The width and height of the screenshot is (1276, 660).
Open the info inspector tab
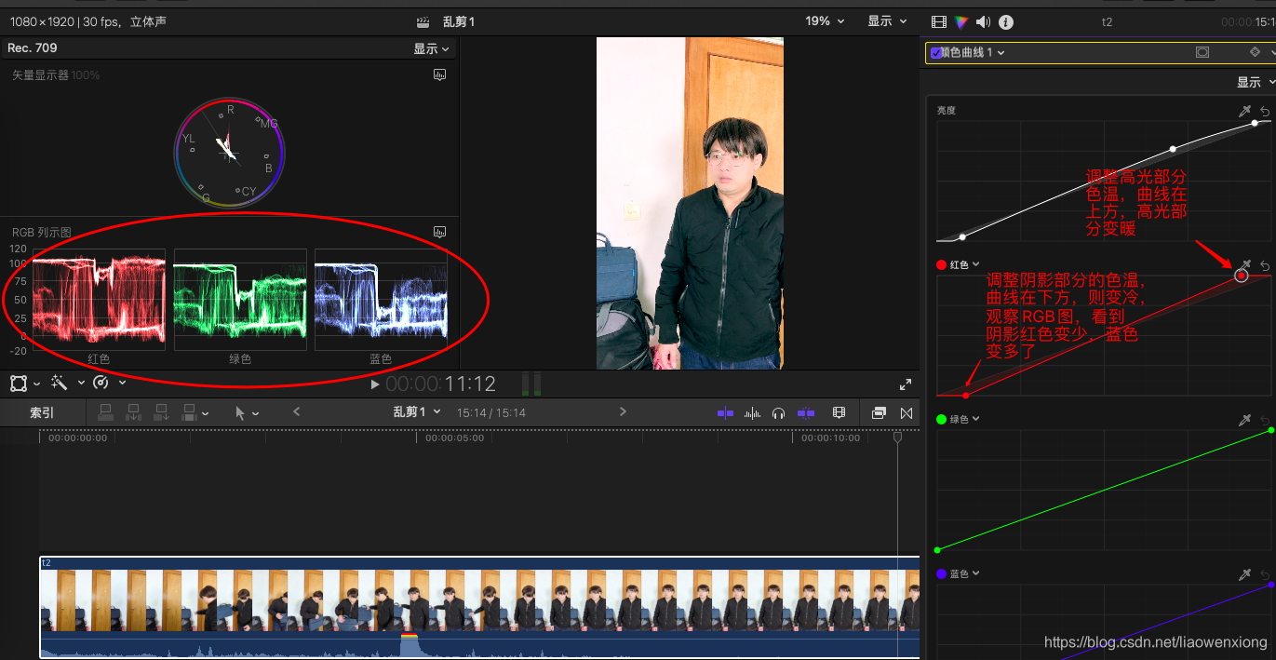(1006, 22)
